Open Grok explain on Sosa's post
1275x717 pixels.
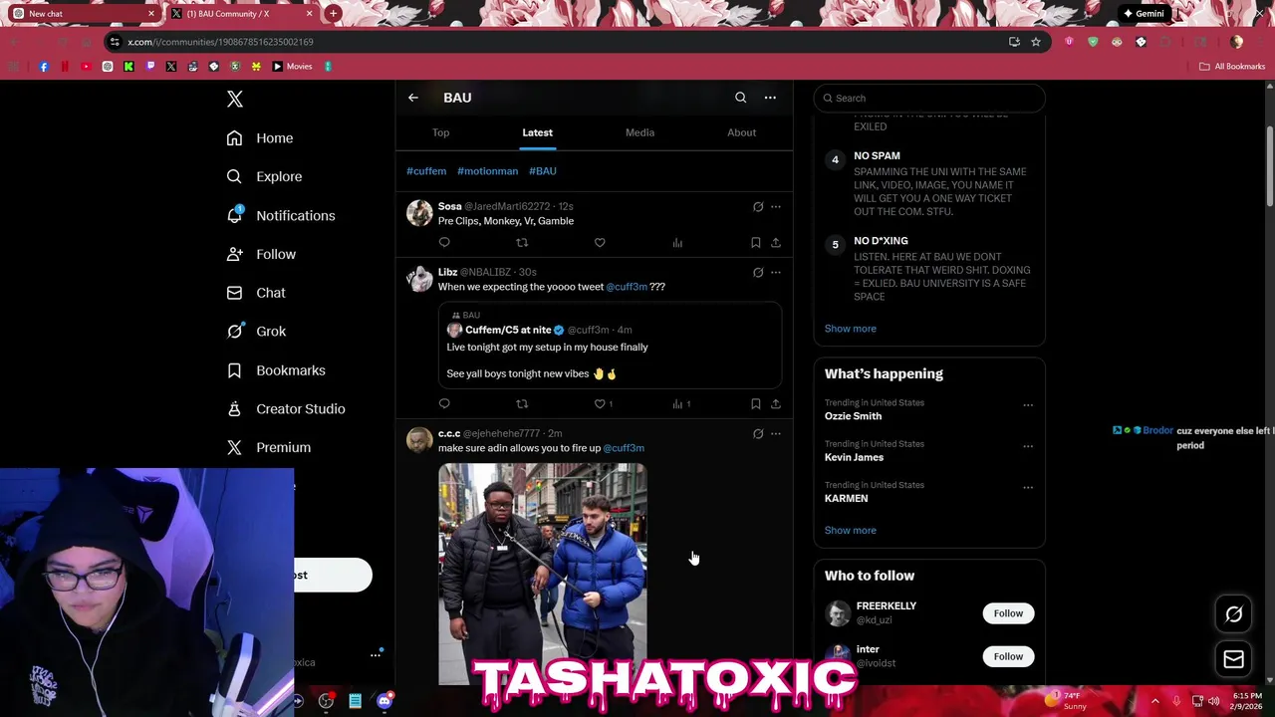click(758, 207)
